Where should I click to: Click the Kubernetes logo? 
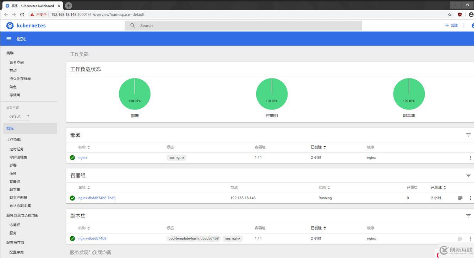(x=10, y=26)
